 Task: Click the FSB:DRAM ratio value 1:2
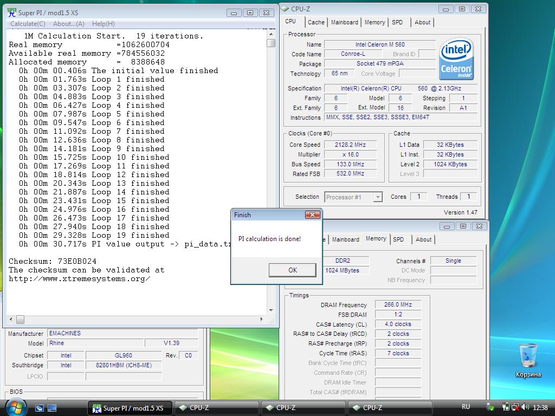(398, 315)
